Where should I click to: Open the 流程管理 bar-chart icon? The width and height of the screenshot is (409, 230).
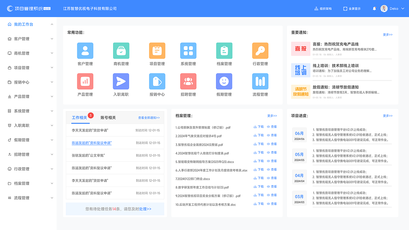[x=260, y=81]
